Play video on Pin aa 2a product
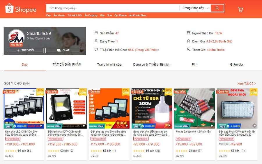This screenshot has width=262, height=164. pos(212,126)
